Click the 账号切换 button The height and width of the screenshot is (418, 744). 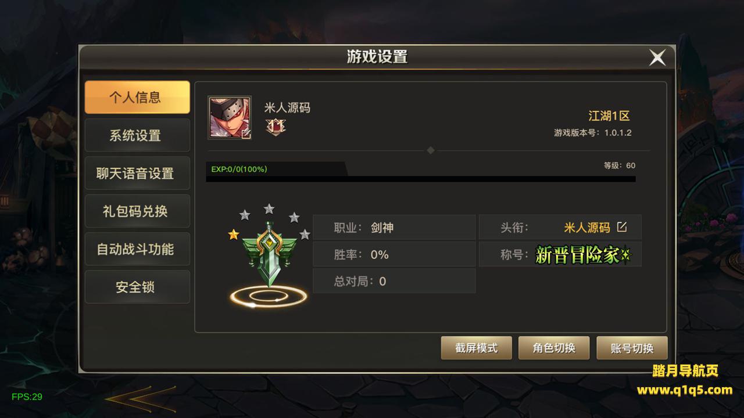[x=632, y=348]
